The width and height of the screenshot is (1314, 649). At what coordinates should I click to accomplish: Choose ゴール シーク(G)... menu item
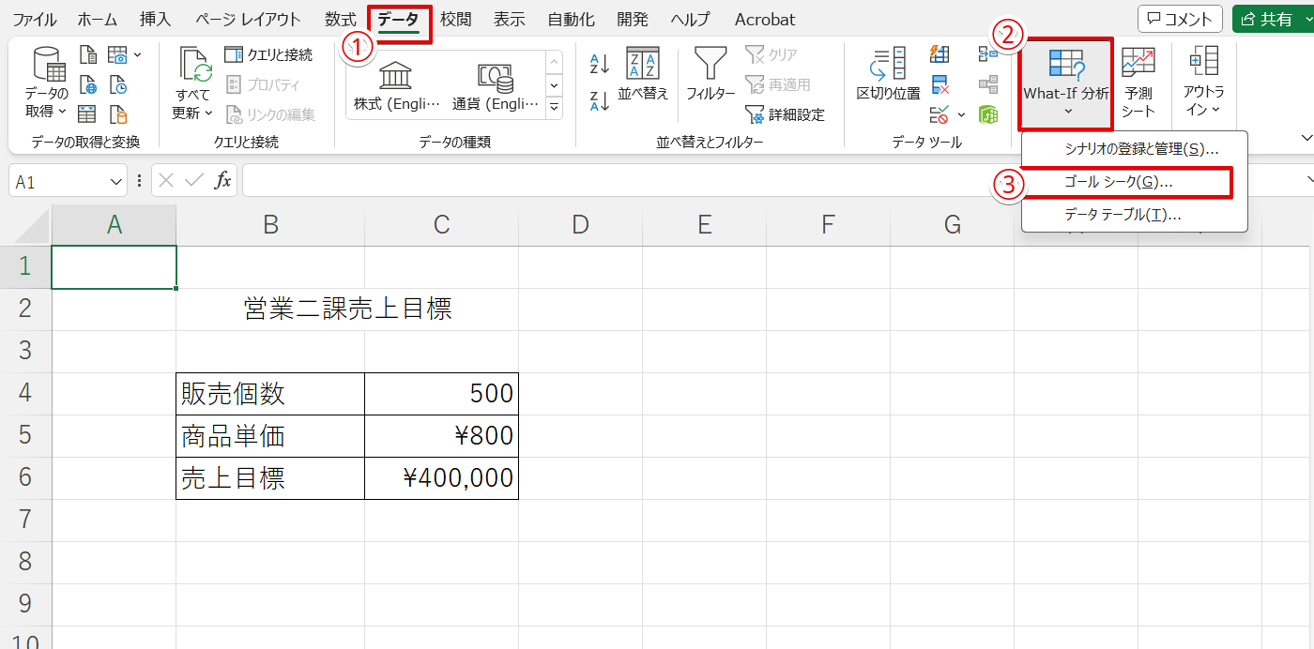click(x=1134, y=182)
